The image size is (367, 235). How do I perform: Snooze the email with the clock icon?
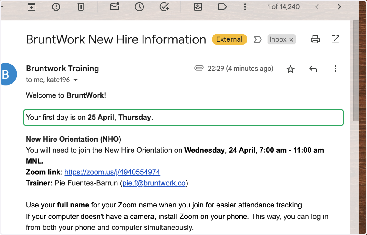pos(139,7)
